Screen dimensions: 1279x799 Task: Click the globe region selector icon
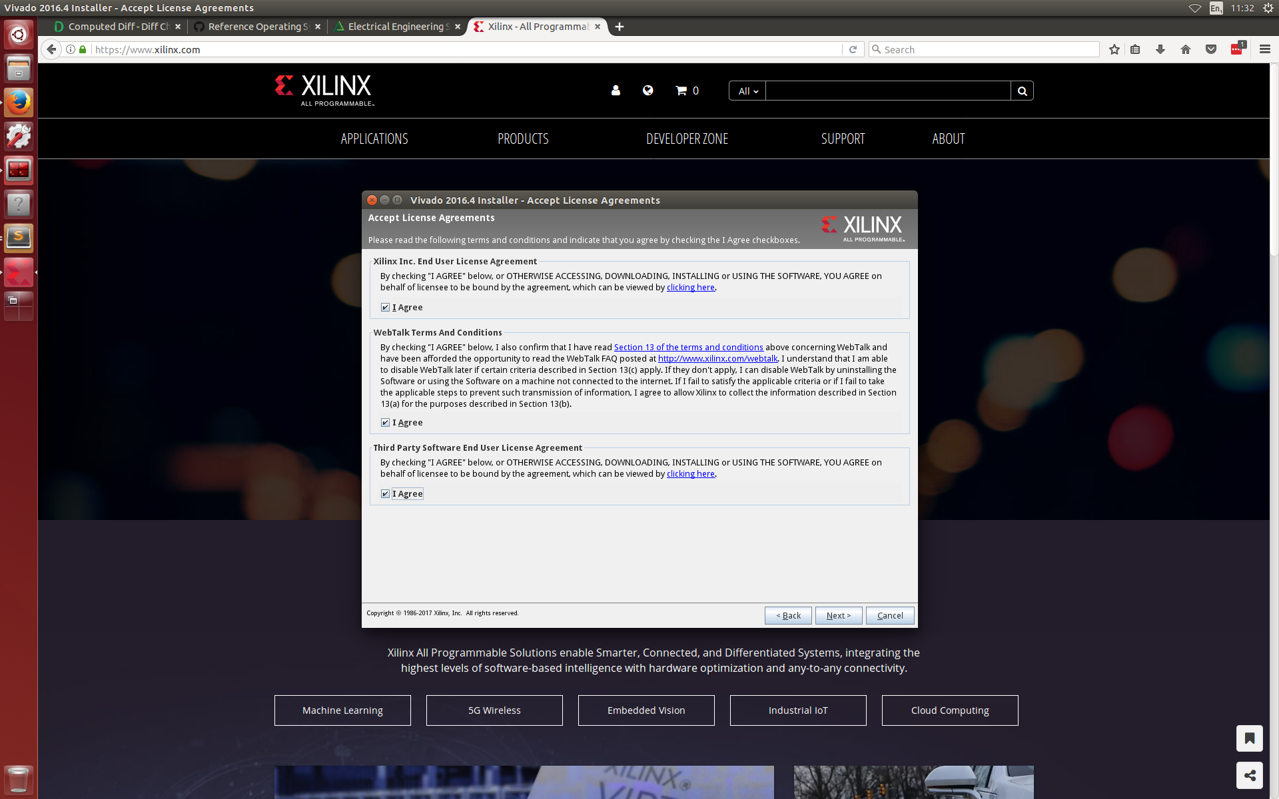click(647, 91)
